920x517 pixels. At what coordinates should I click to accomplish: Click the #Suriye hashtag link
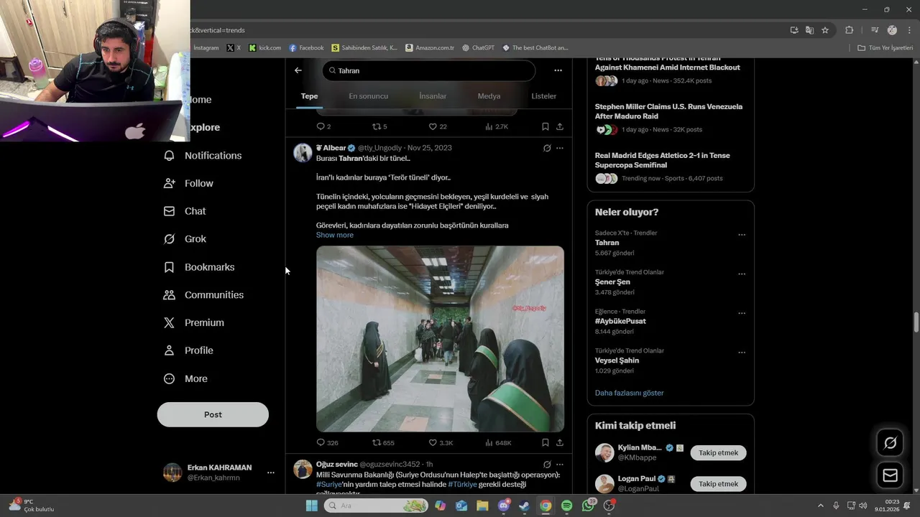[328, 484]
